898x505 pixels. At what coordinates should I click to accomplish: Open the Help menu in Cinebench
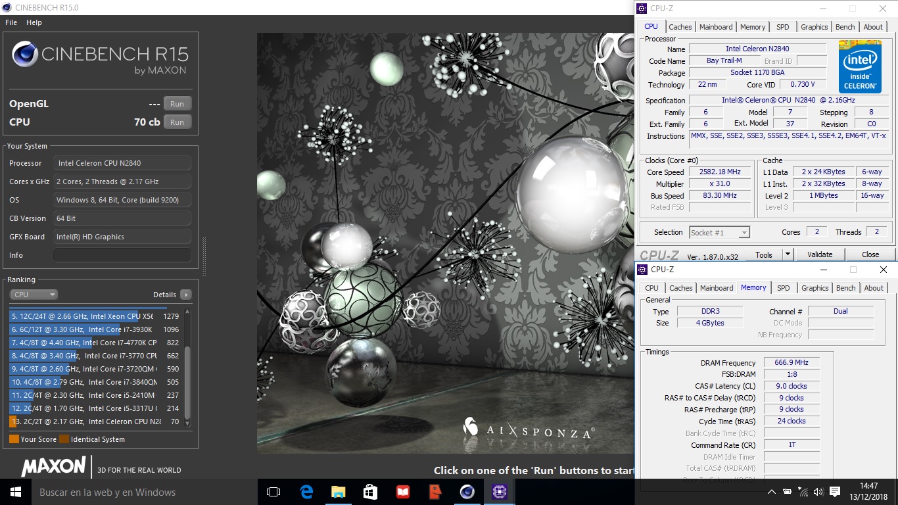[x=34, y=22]
